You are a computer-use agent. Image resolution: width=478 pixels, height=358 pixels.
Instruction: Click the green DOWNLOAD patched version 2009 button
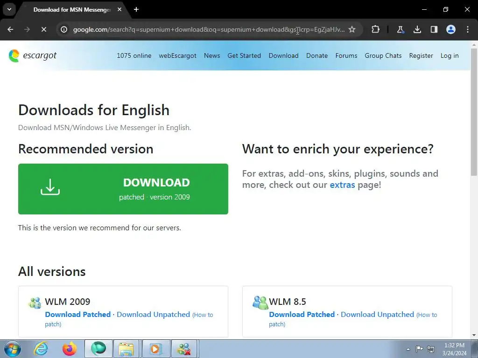pos(123,189)
